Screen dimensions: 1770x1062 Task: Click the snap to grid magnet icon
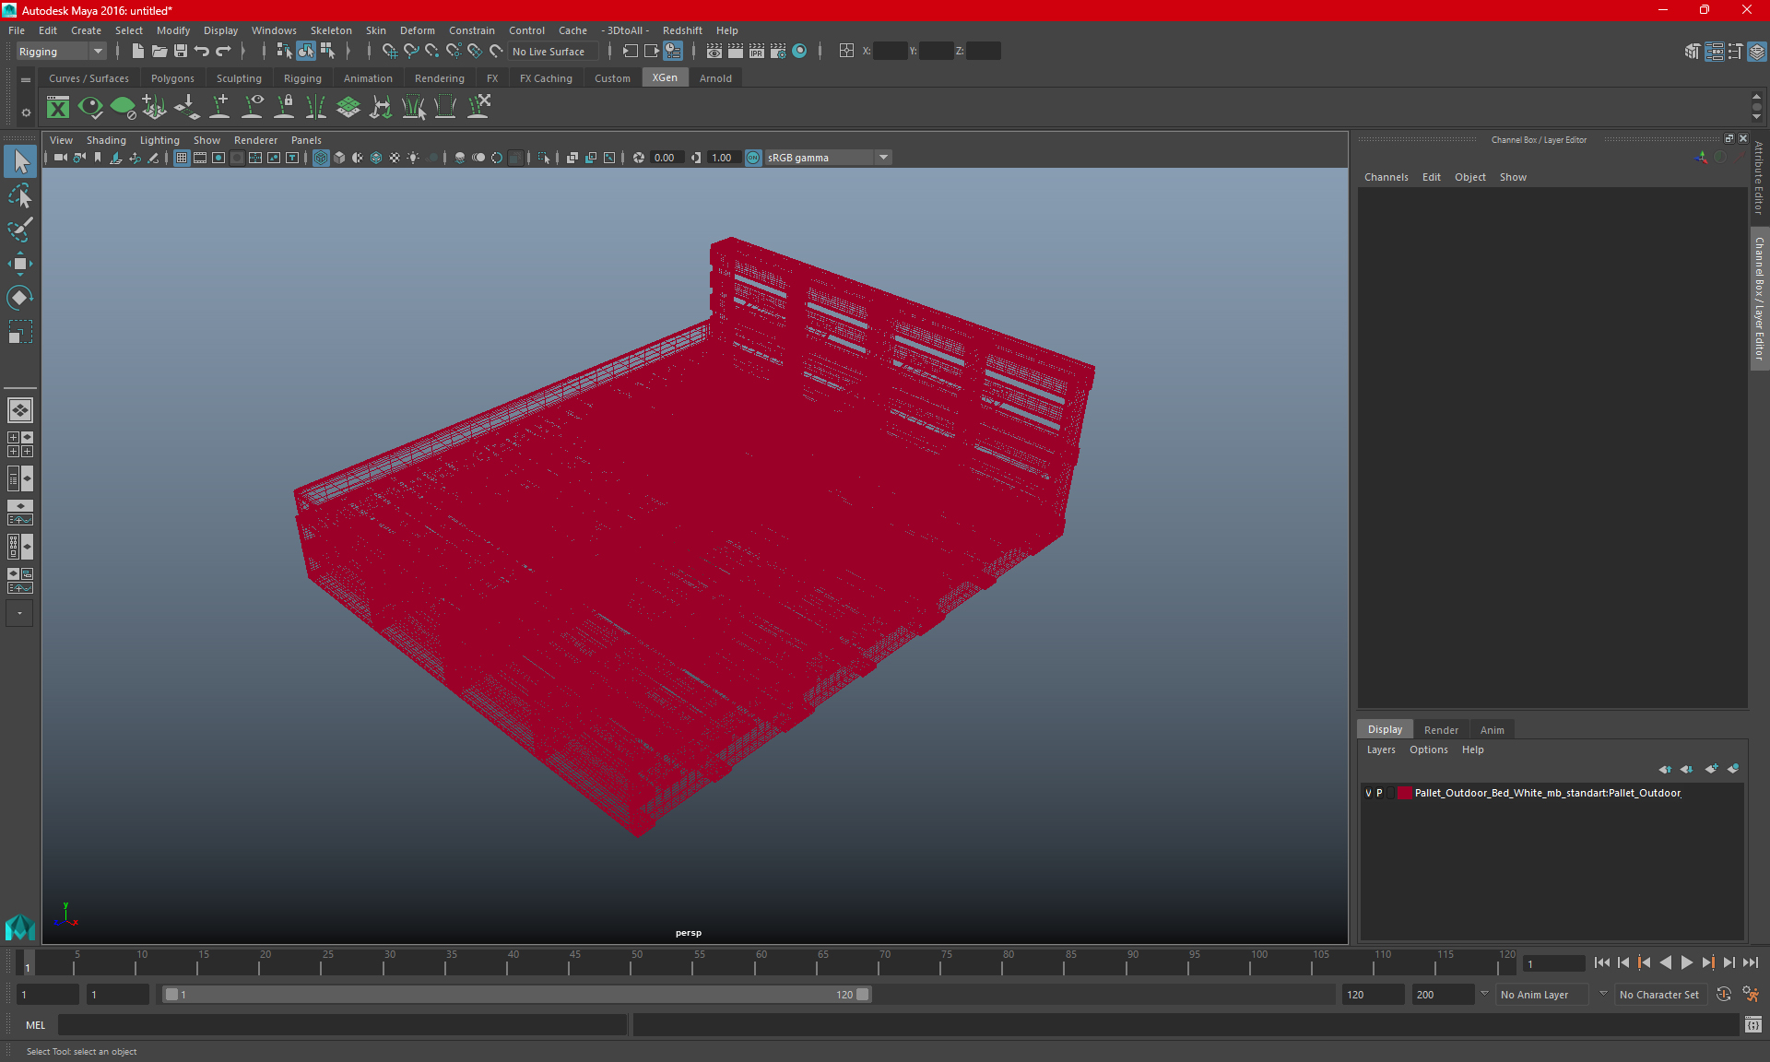pos(389,52)
